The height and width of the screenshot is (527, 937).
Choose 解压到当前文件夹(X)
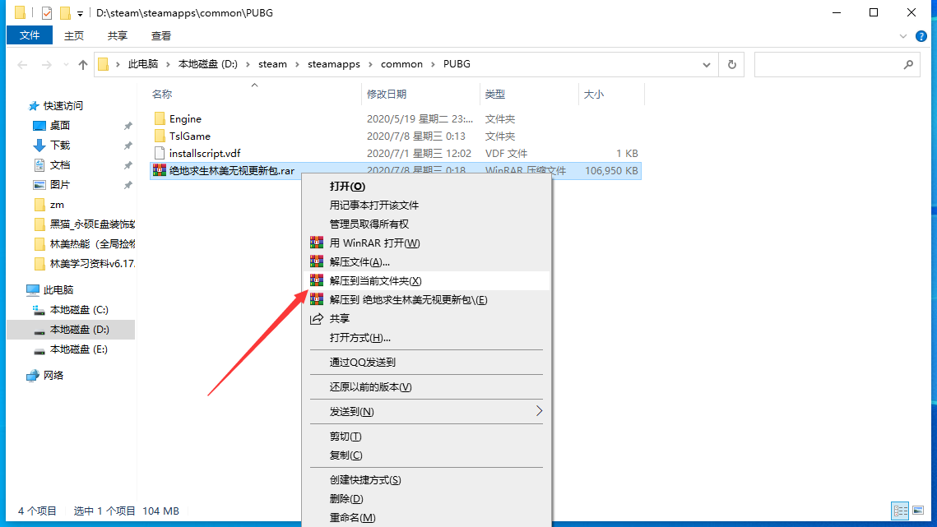tap(427, 281)
